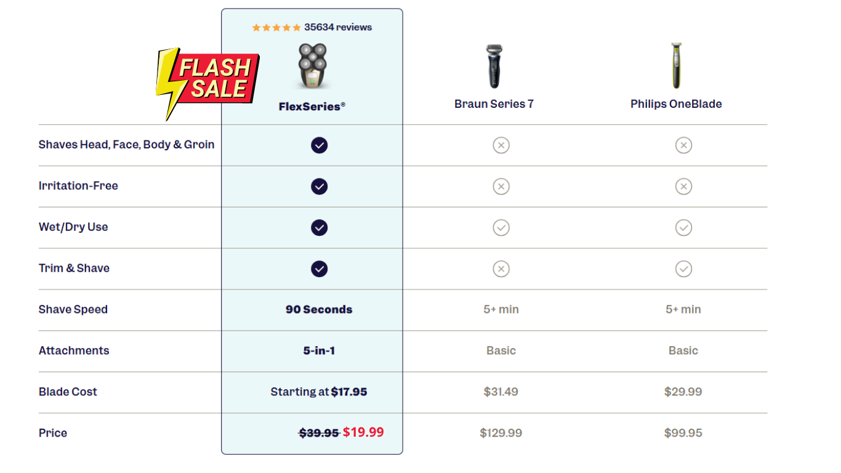Screen dimensions: 841x473
Task: Click Starting at $17.95 blade cost
Action: (x=319, y=392)
